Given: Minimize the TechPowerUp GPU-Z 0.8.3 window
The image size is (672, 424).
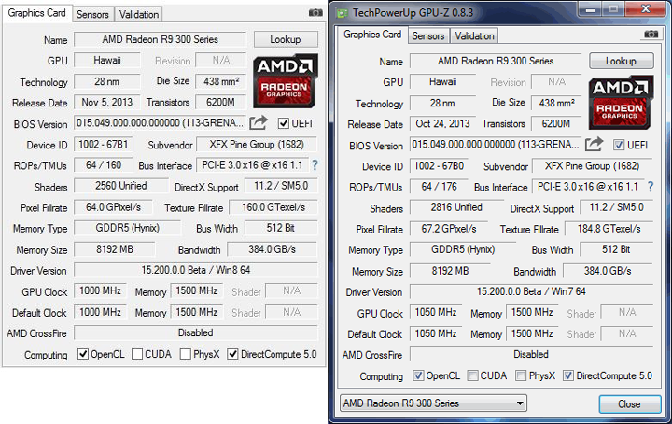Looking at the screenshot, I should tap(591, 9).
